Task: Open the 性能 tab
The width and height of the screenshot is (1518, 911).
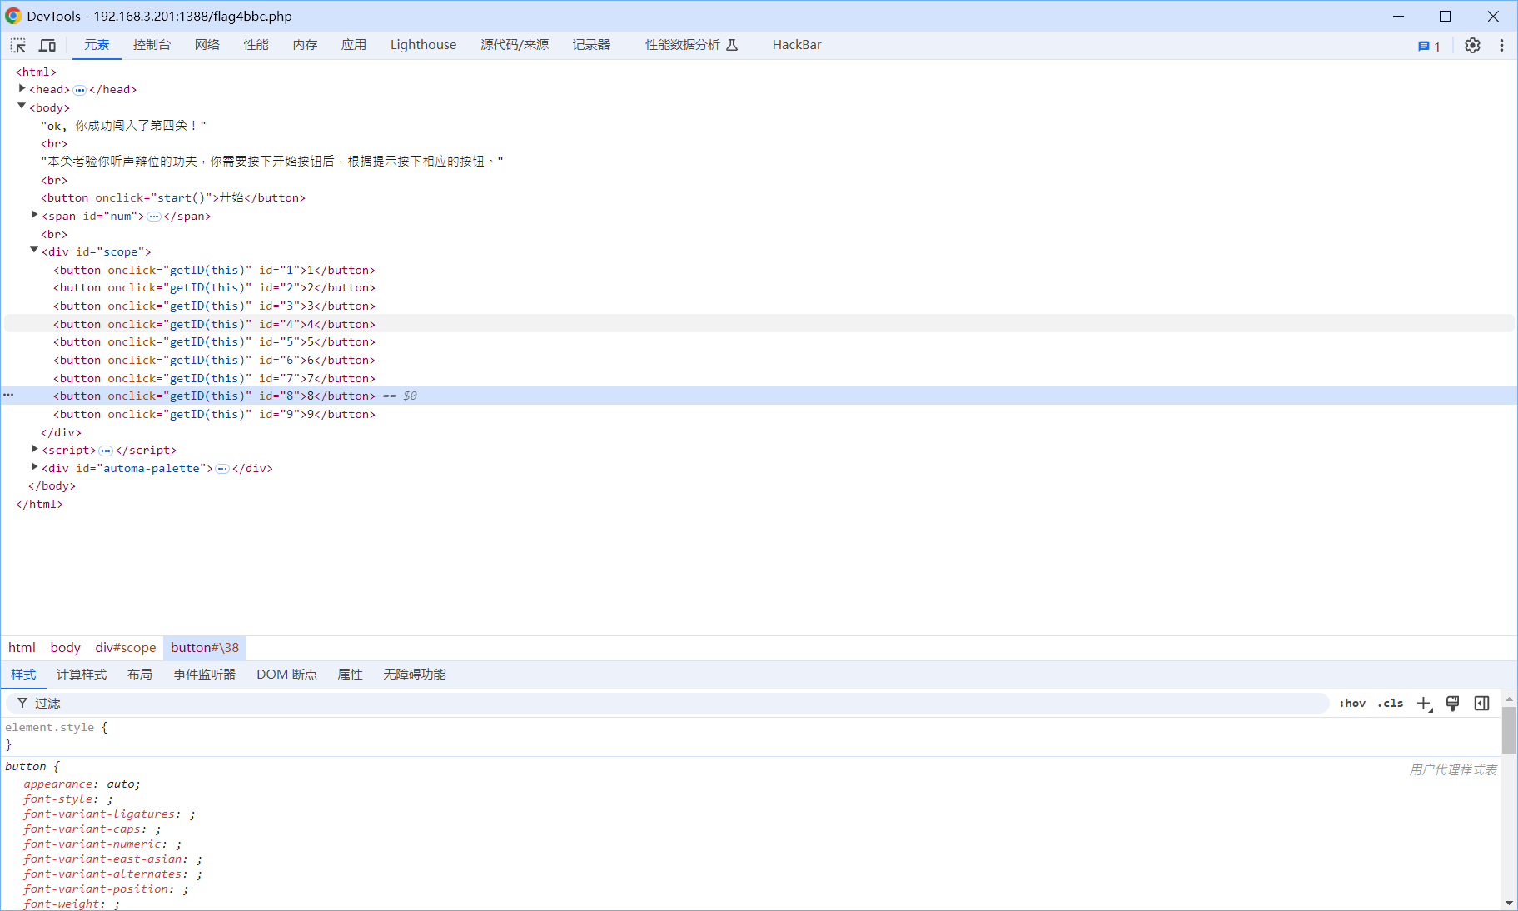Action: tap(256, 45)
